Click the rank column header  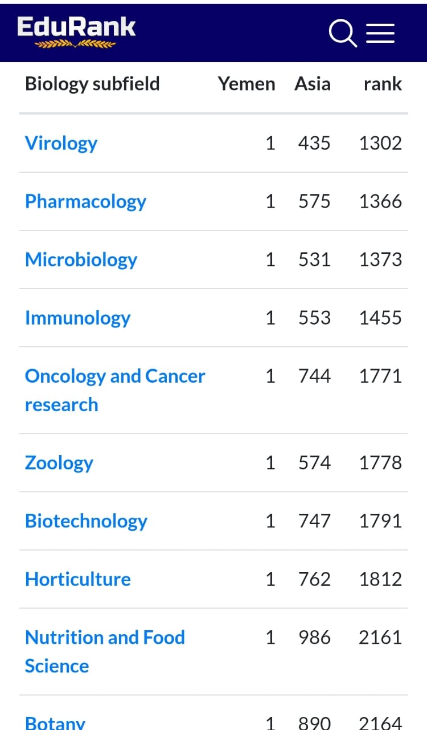[383, 84]
